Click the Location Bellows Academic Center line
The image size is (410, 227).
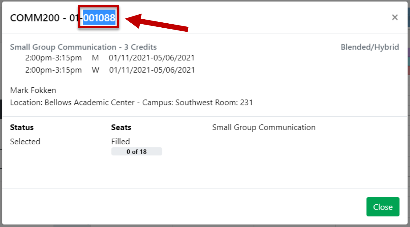point(131,102)
